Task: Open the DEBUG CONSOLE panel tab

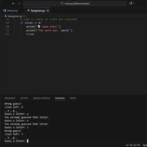Action: click(x=42, y=98)
